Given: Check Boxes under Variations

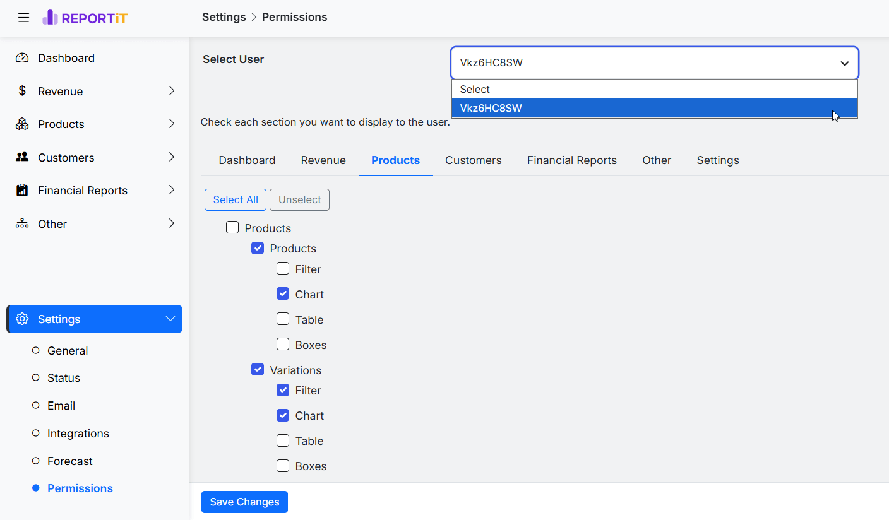Looking at the screenshot, I should [283, 466].
